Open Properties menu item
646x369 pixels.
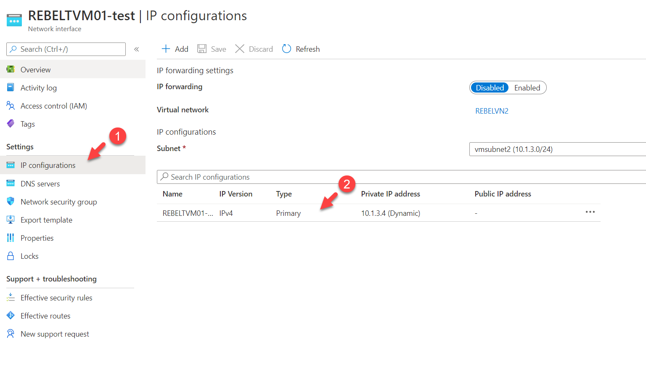point(73,238)
